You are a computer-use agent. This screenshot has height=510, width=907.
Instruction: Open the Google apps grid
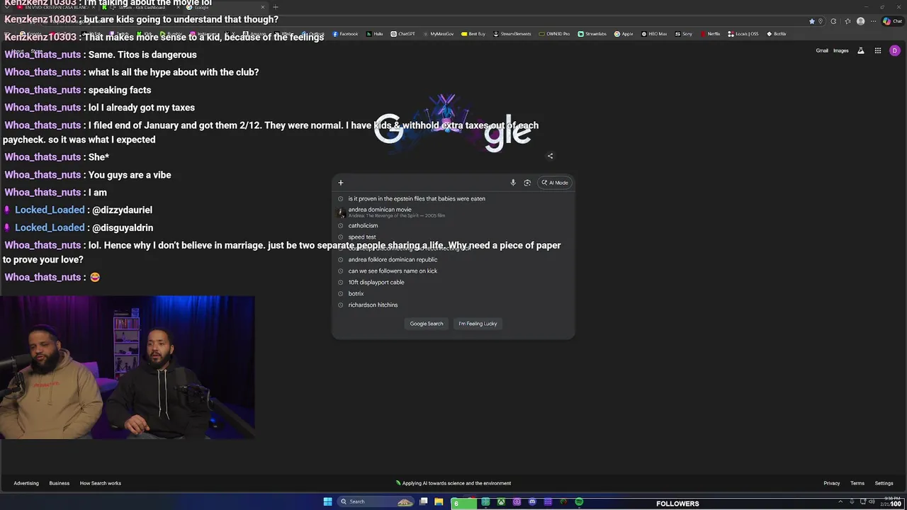click(x=877, y=50)
